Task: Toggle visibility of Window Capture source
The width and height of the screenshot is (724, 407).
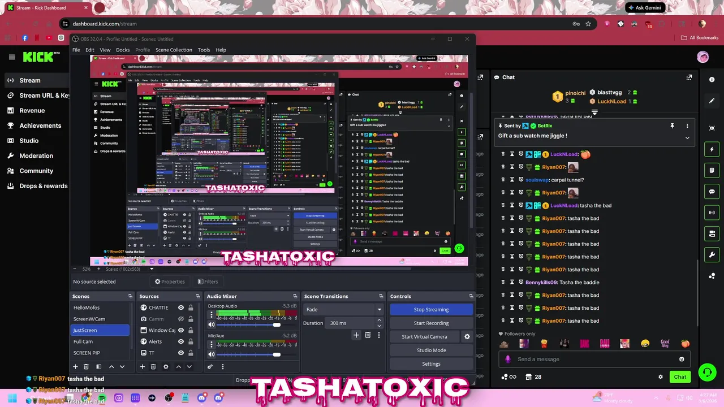Action: pyautogui.click(x=181, y=330)
